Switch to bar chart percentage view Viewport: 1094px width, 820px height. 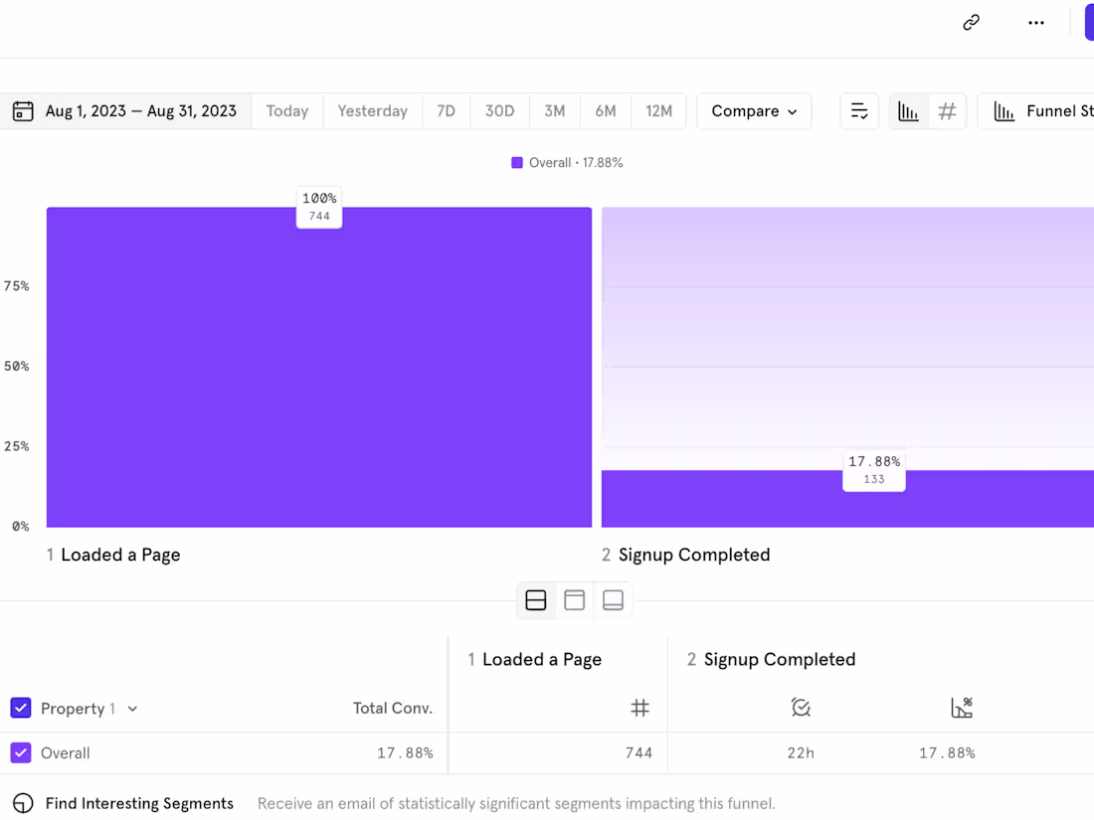click(x=908, y=111)
